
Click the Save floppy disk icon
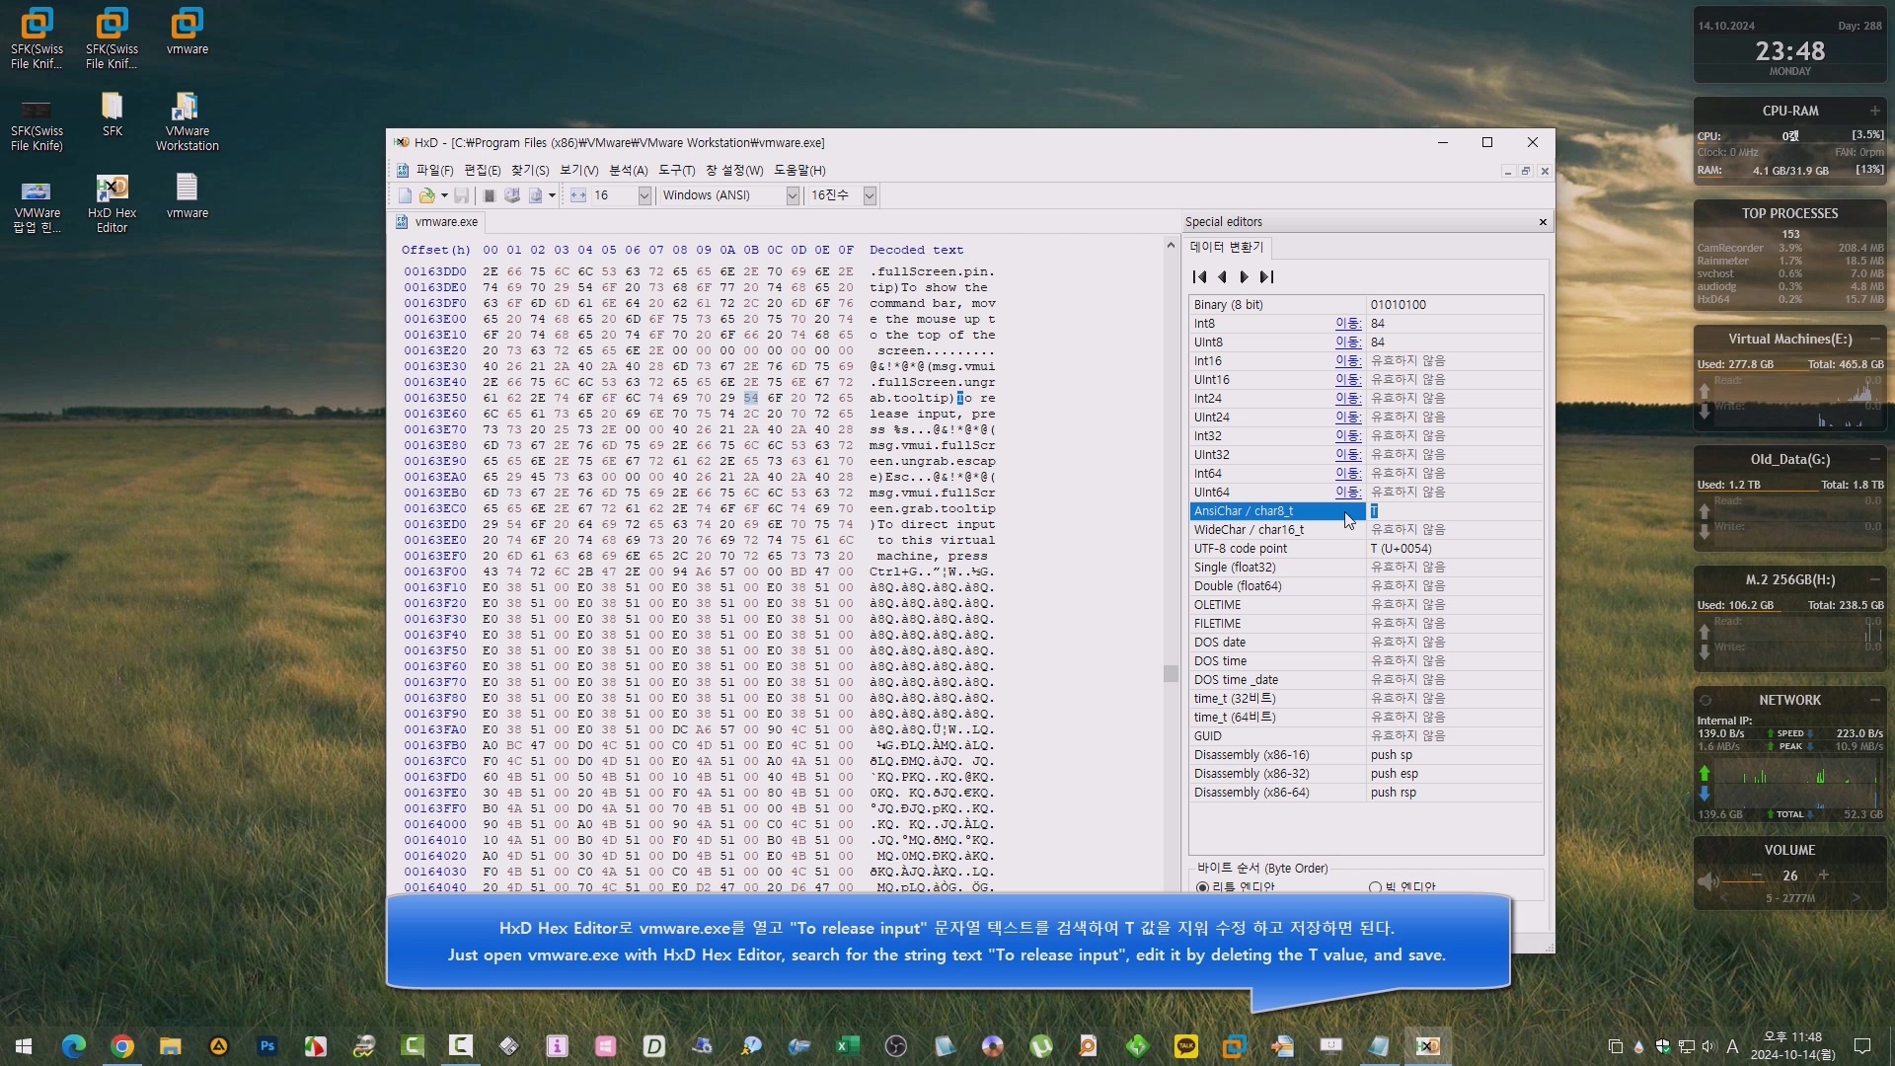coord(461,195)
